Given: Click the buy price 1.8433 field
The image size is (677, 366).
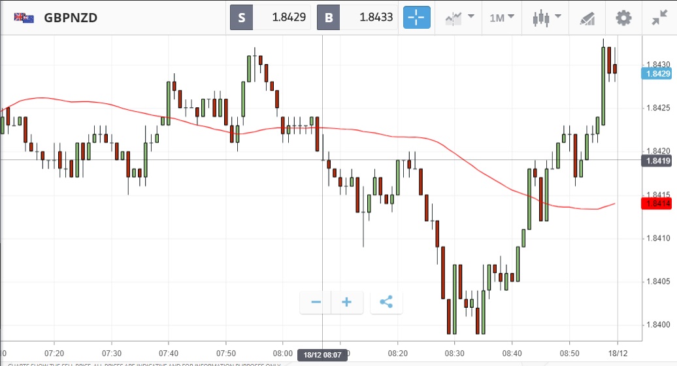Looking at the screenshot, I should (369, 18).
